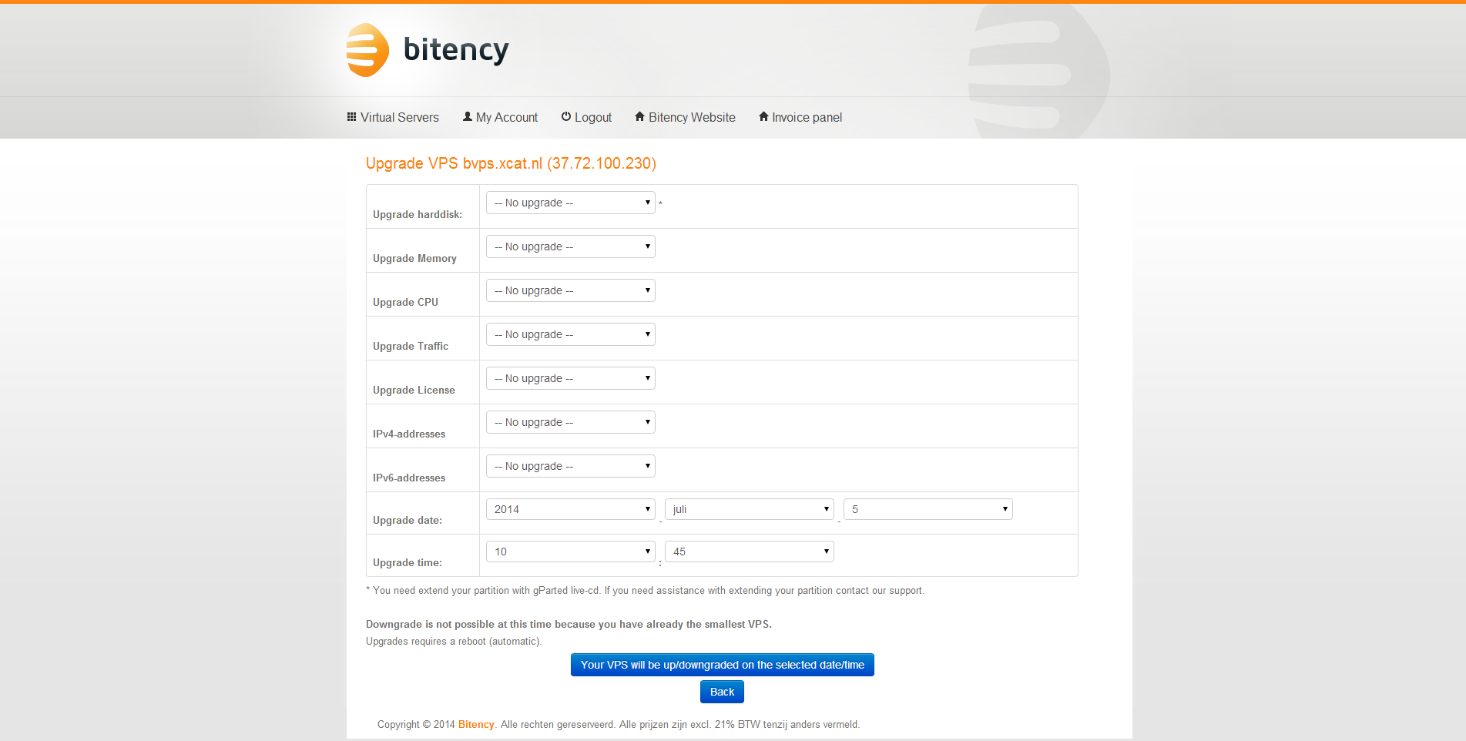Change the upgrade month from juli
This screenshot has width=1466, height=741.
click(749, 509)
